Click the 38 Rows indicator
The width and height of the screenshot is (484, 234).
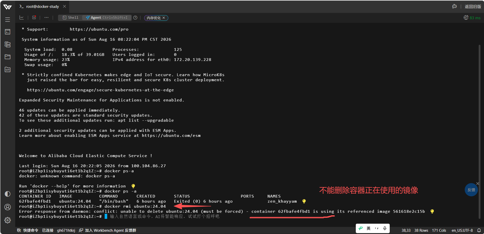point(421,230)
